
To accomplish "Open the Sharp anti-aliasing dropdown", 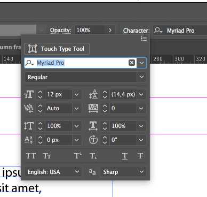I will [141, 172].
